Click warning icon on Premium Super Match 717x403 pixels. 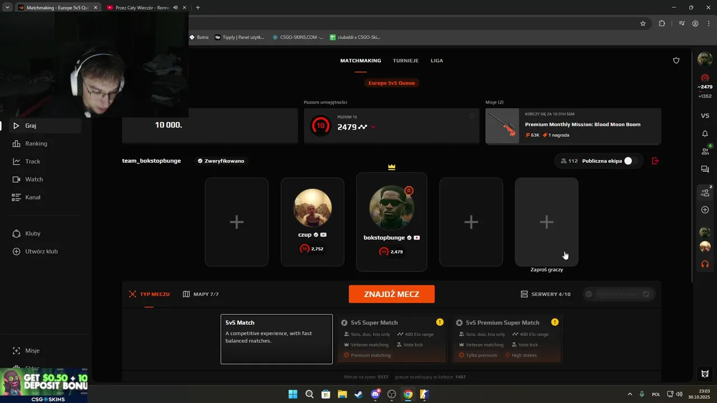pyautogui.click(x=555, y=322)
